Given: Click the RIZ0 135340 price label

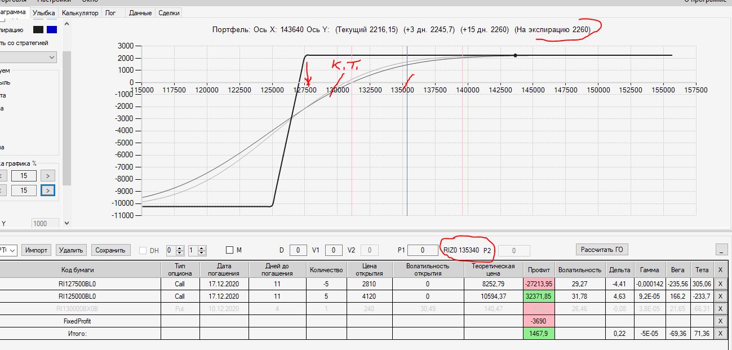Looking at the screenshot, I should [461, 250].
